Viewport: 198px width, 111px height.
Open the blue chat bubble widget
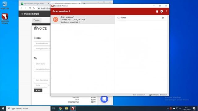click(104, 99)
